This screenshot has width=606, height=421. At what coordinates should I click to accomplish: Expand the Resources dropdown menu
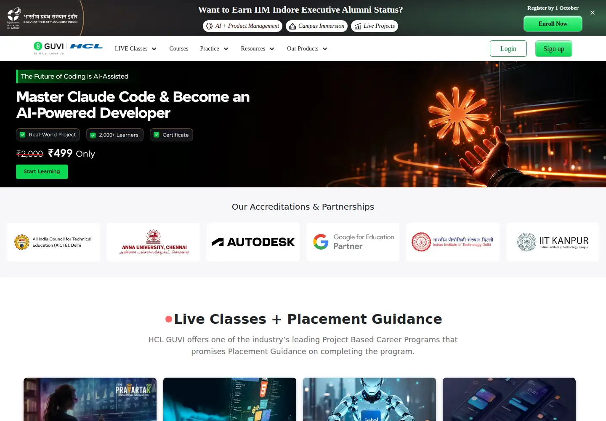pyautogui.click(x=258, y=49)
